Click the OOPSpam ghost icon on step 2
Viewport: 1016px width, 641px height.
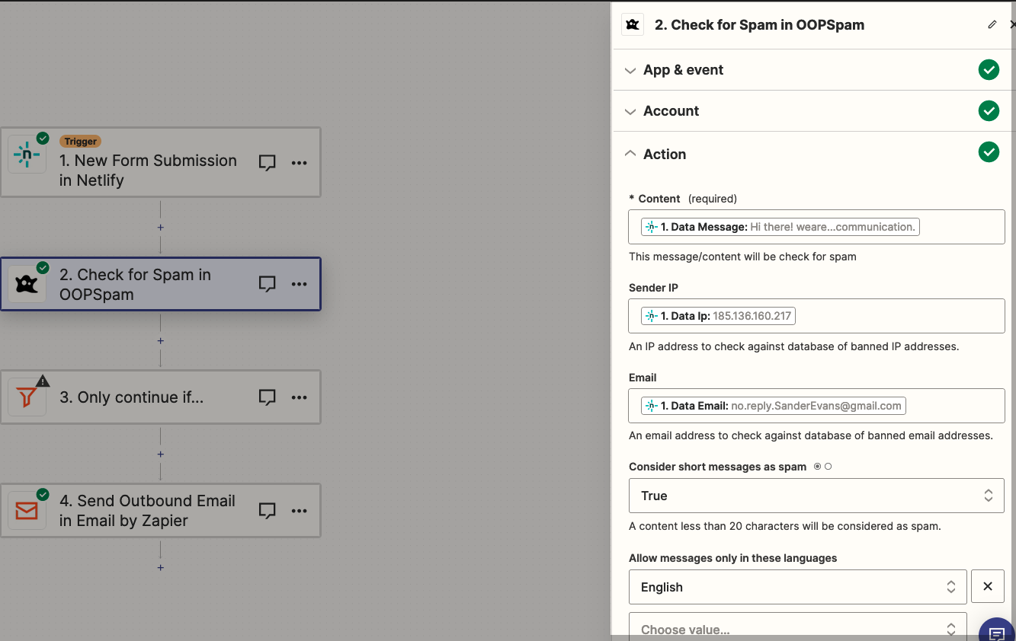pyautogui.click(x=27, y=285)
